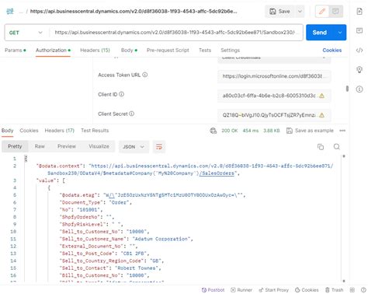Search the response with the magnifier icon
The width and height of the screenshot is (368, 294).
(336, 147)
